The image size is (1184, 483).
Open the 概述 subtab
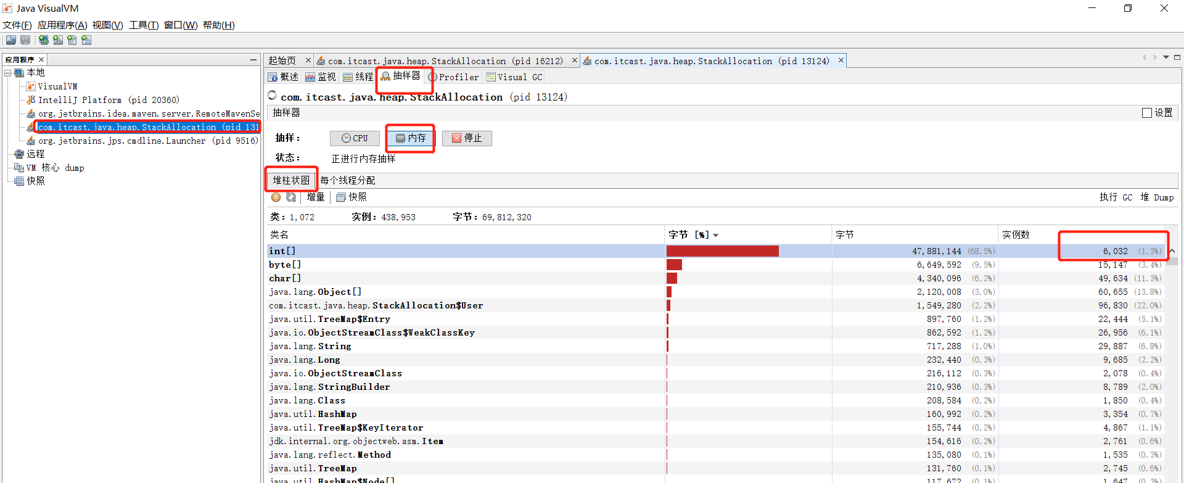pos(284,77)
